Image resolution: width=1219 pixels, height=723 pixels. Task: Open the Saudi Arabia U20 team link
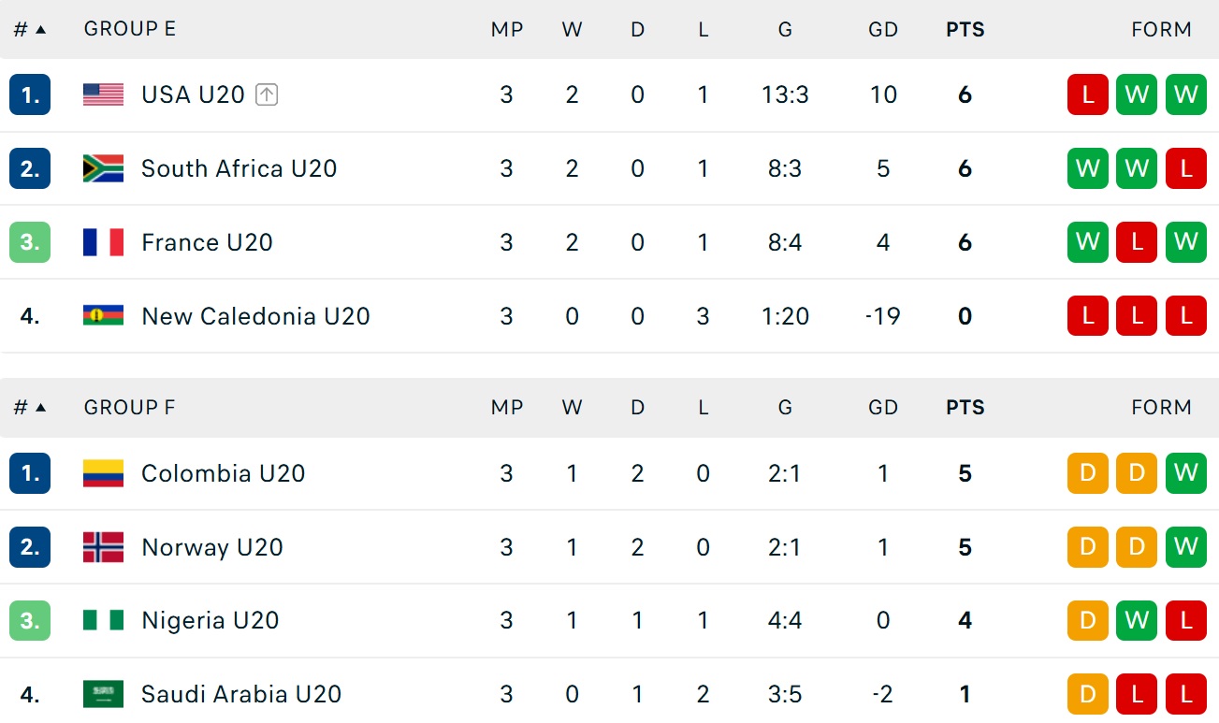click(x=240, y=694)
